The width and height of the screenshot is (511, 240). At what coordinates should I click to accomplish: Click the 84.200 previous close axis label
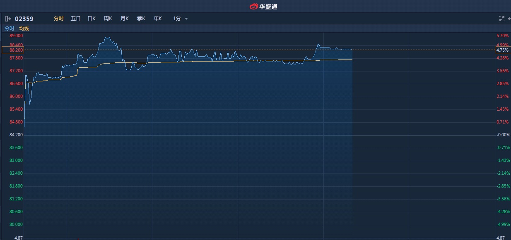point(16,135)
